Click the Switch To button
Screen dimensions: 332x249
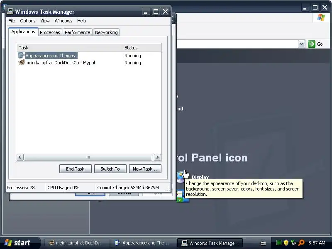click(110, 169)
